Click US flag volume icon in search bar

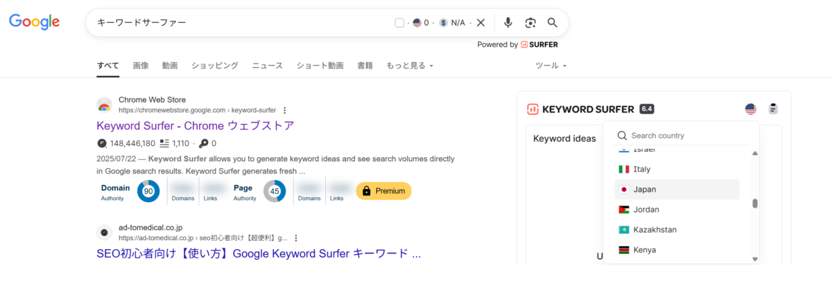[417, 23]
